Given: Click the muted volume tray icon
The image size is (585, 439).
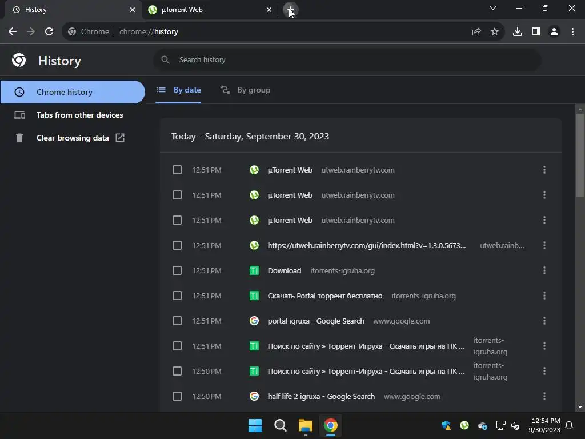Looking at the screenshot, I should [x=515, y=425].
